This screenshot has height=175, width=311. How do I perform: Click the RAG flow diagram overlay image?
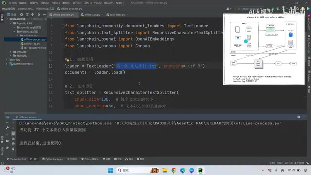[264, 49]
